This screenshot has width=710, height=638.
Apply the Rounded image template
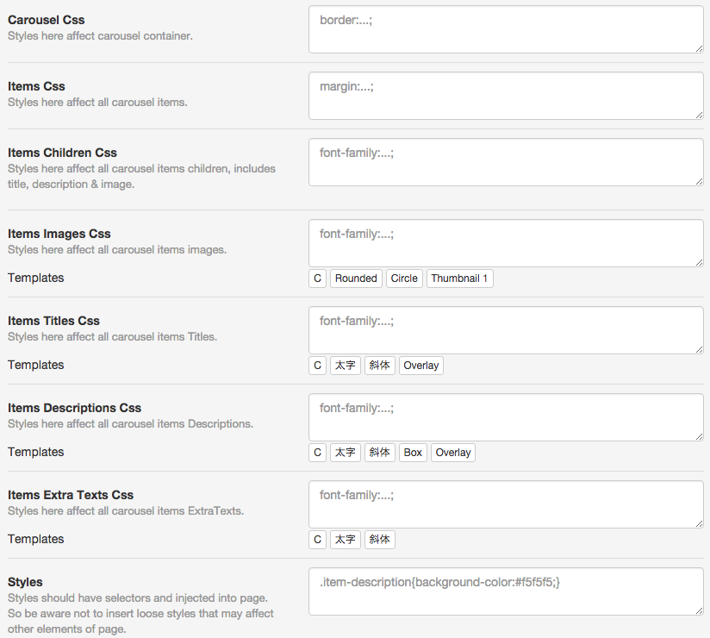[356, 278]
